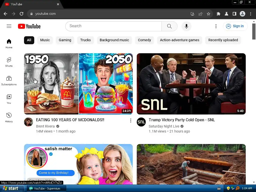Image resolution: width=256 pixels, height=192 pixels.
Task: Start voice search with microphone icon
Action: coord(186,26)
